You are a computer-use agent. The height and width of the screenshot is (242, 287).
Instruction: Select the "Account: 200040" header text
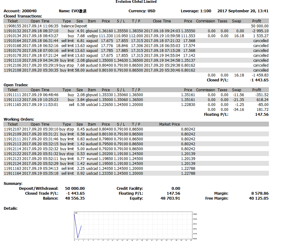(20, 11)
